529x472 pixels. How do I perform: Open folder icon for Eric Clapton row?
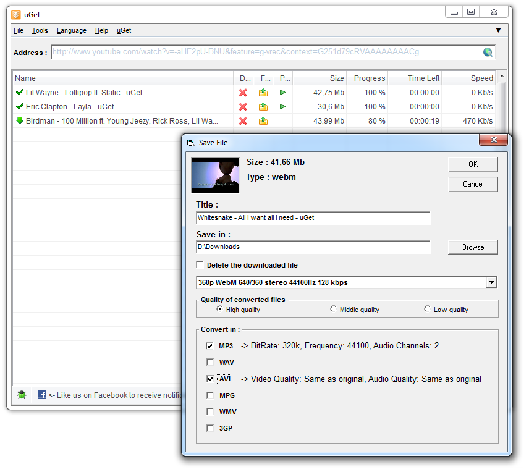(263, 107)
